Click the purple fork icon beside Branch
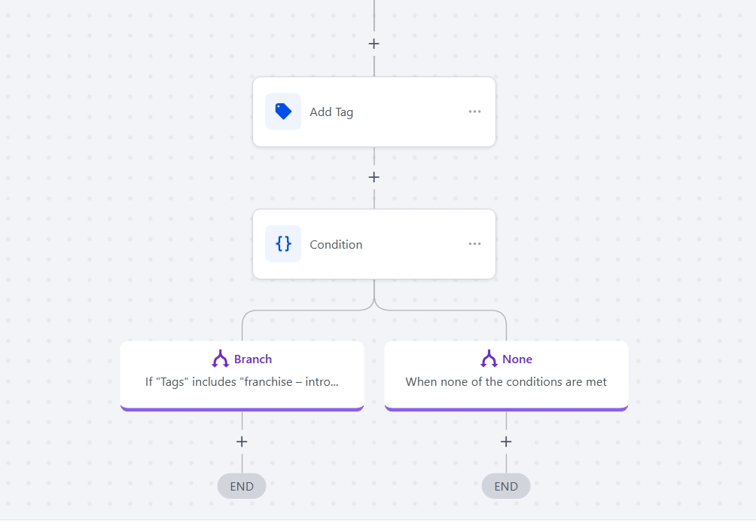Viewport: 756px width, 532px height. [x=221, y=359]
